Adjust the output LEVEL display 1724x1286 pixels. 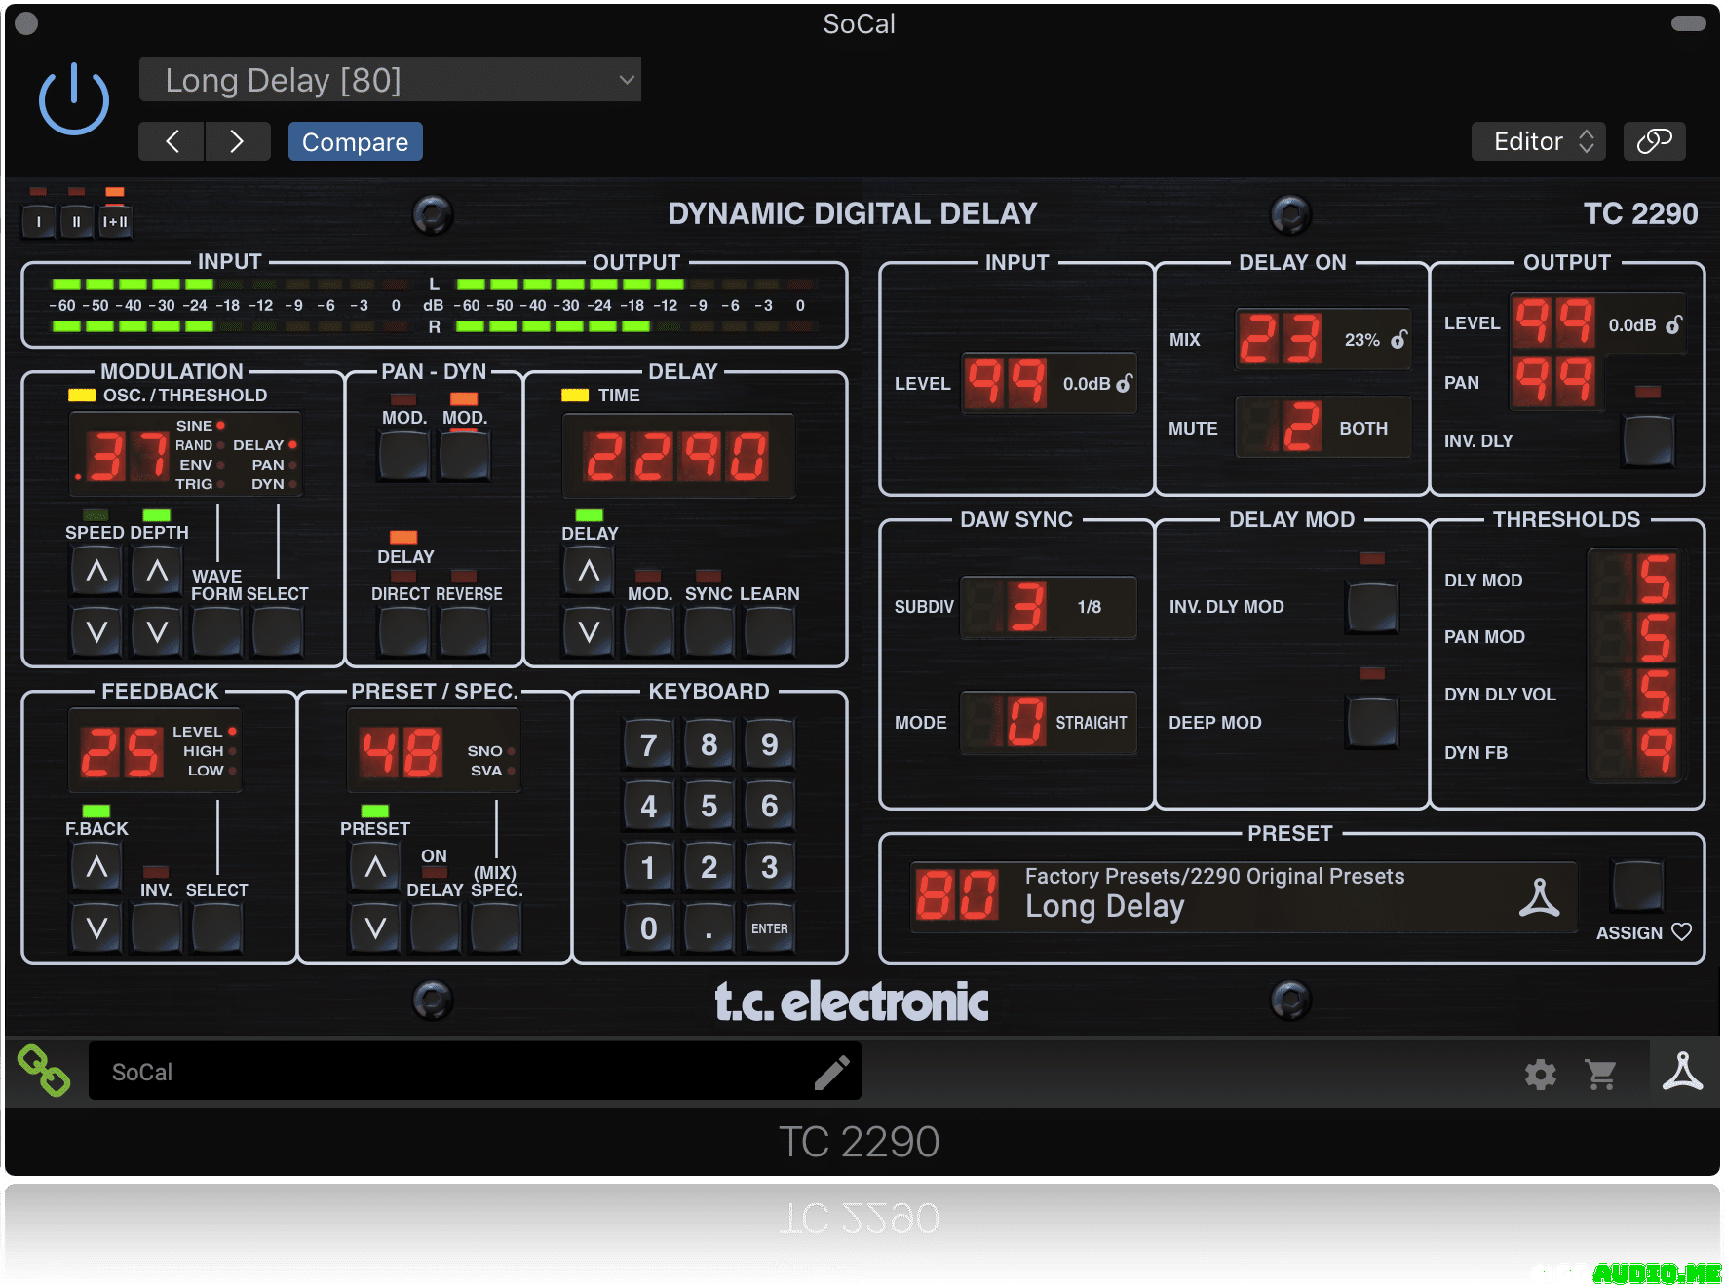click(1553, 322)
